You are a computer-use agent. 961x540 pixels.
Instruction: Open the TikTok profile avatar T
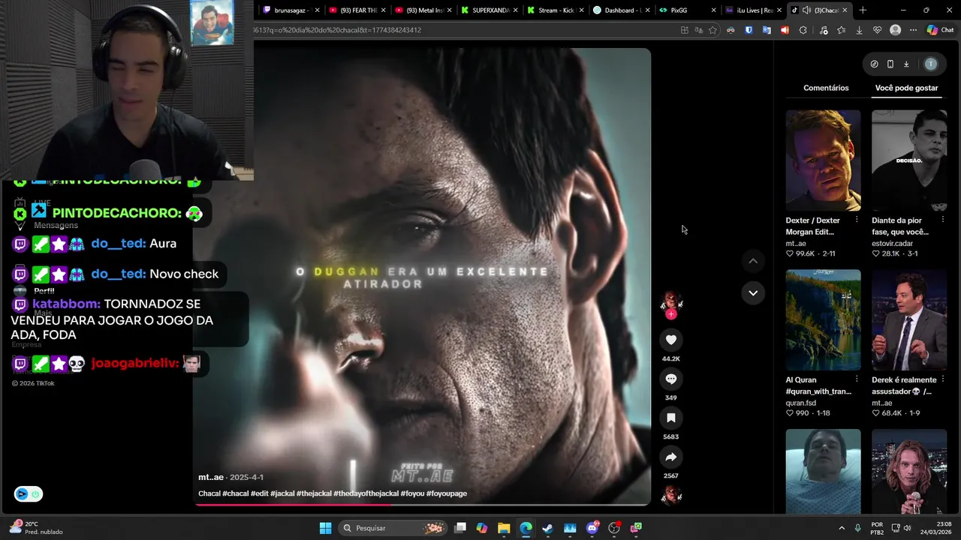tap(931, 64)
